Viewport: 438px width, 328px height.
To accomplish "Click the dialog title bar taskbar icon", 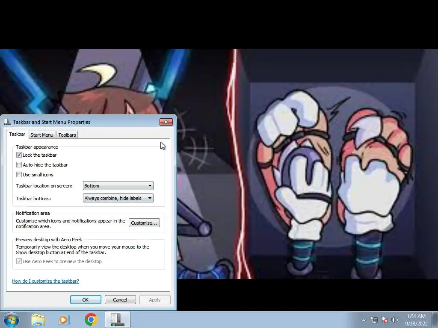I will tap(8, 122).
